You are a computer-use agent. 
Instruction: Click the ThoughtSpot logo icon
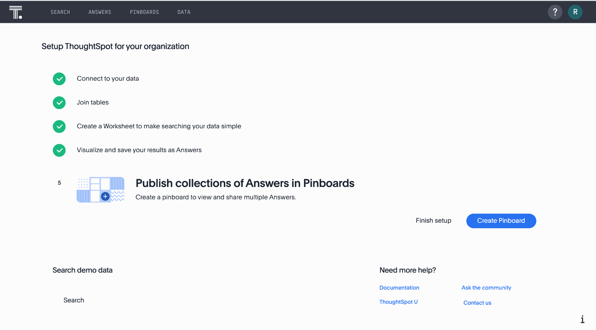[16, 12]
